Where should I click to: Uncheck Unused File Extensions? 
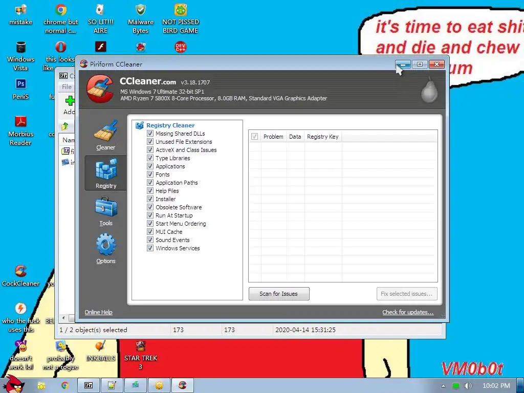pyautogui.click(x=150, y=142)
